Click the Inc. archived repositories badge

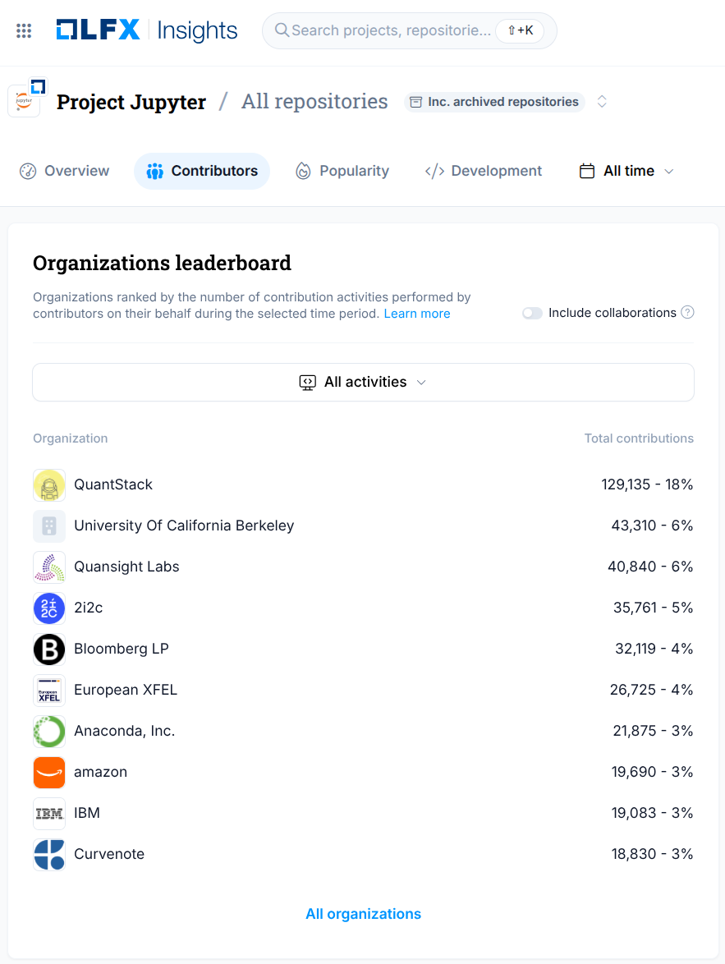pos(494,102)
